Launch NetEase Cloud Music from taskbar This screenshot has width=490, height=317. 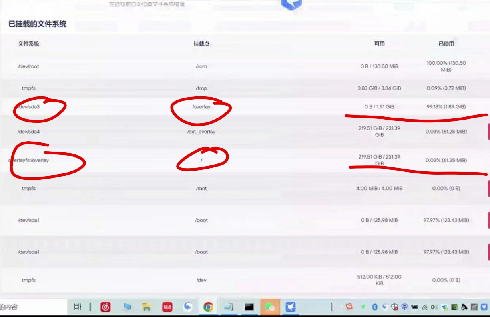pyautogui.click(x=106, y=307)
